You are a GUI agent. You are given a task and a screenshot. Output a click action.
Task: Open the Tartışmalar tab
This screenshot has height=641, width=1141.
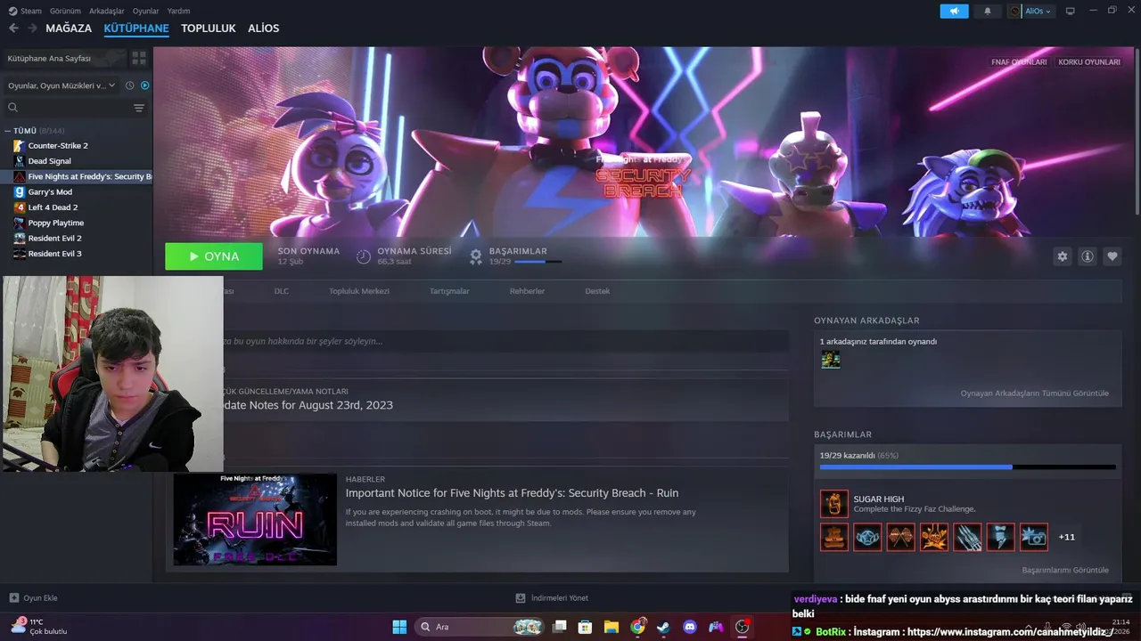(449, 291)
